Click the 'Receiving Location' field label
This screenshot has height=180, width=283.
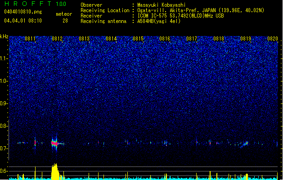pyautogui.click(x=105, y=10)
